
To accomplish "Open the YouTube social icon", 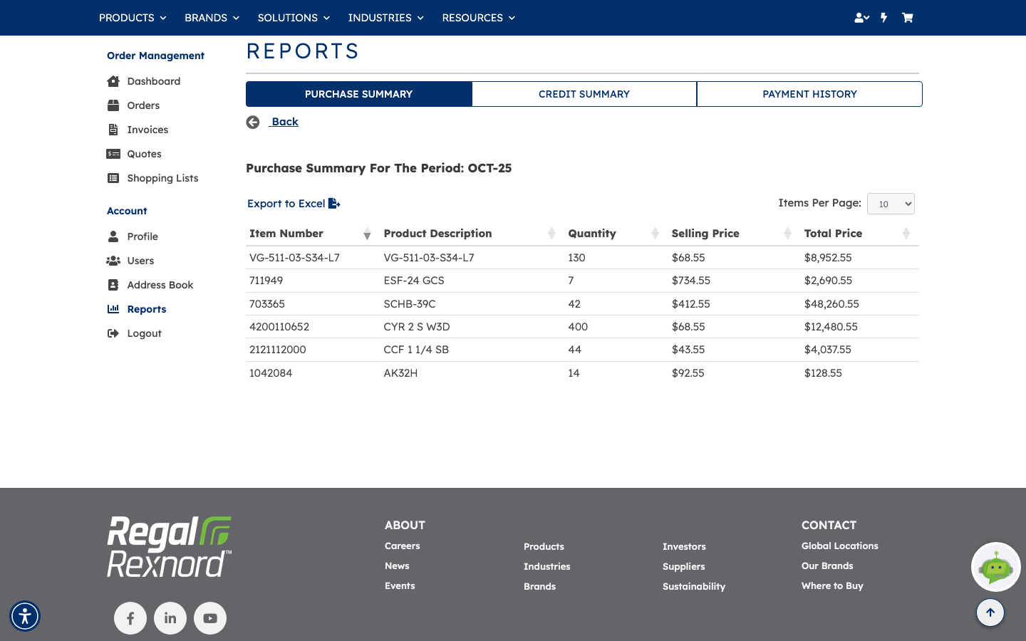I will [x=210, y=618].
